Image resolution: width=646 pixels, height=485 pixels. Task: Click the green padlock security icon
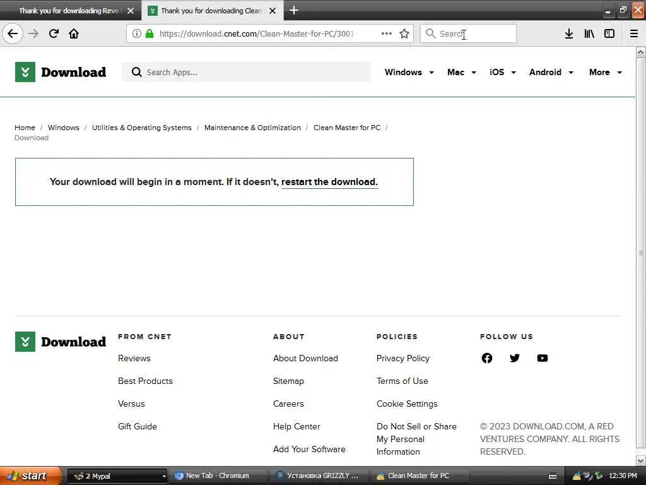coord(150,33)
